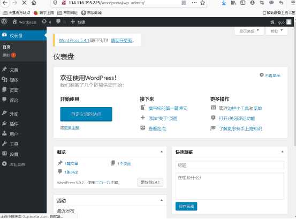
Task: Stop loading the page with the X button
Action: pos(24,3)
